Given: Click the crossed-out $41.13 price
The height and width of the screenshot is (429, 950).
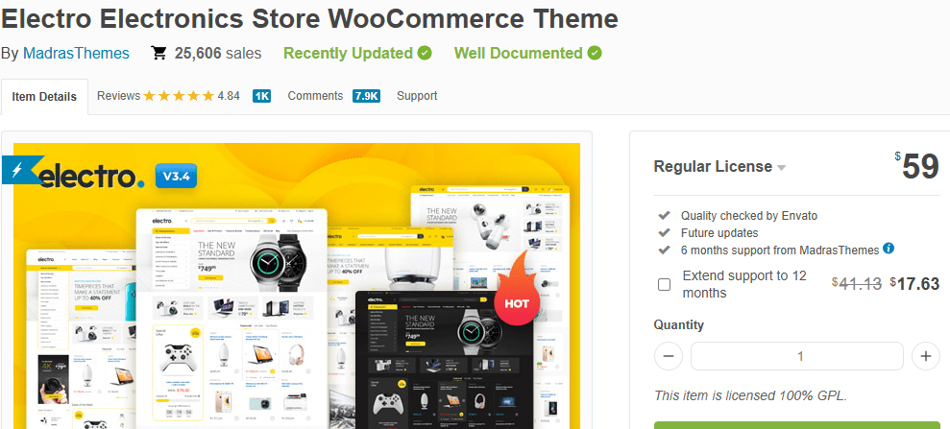Looking at the screenshot, I should [x=857, y=284].
